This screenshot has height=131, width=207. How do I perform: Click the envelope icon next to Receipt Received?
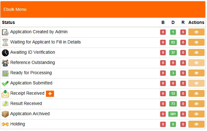click(5, 94)
